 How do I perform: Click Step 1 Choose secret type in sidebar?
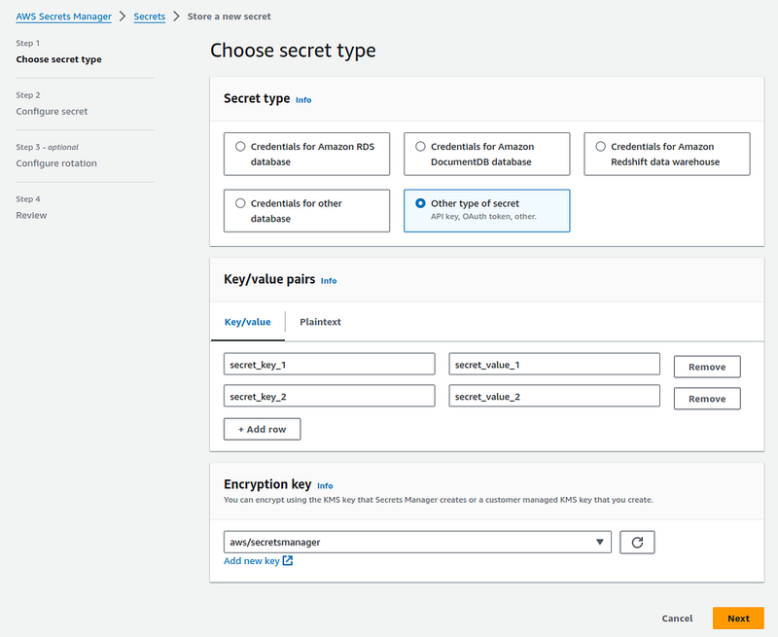[x=58, y=59]
